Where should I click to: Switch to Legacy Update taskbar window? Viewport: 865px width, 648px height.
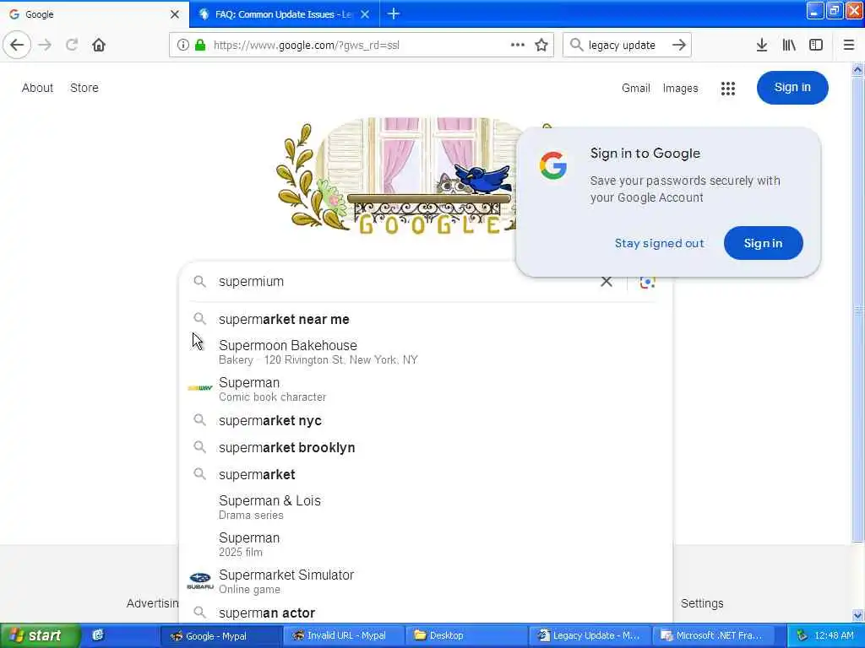point(590,636)
